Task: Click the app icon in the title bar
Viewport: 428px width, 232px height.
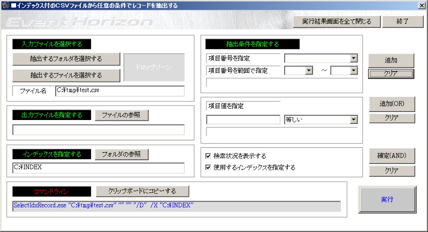Action: 5,5
